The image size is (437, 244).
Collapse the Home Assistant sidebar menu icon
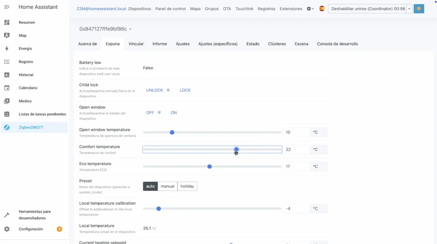7,7
